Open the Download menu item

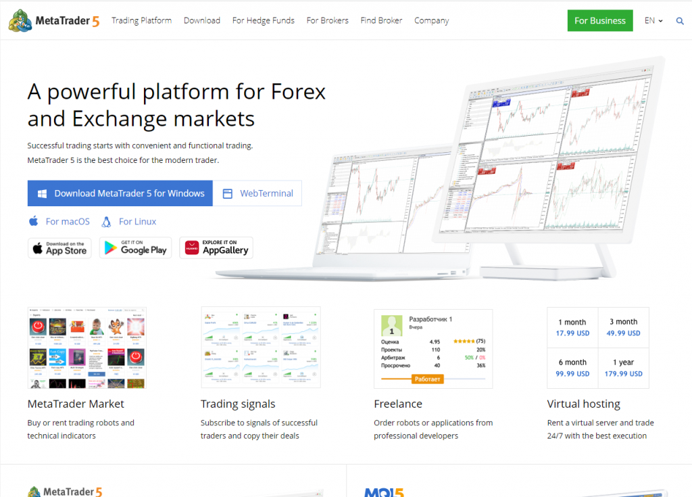(201, 20)
